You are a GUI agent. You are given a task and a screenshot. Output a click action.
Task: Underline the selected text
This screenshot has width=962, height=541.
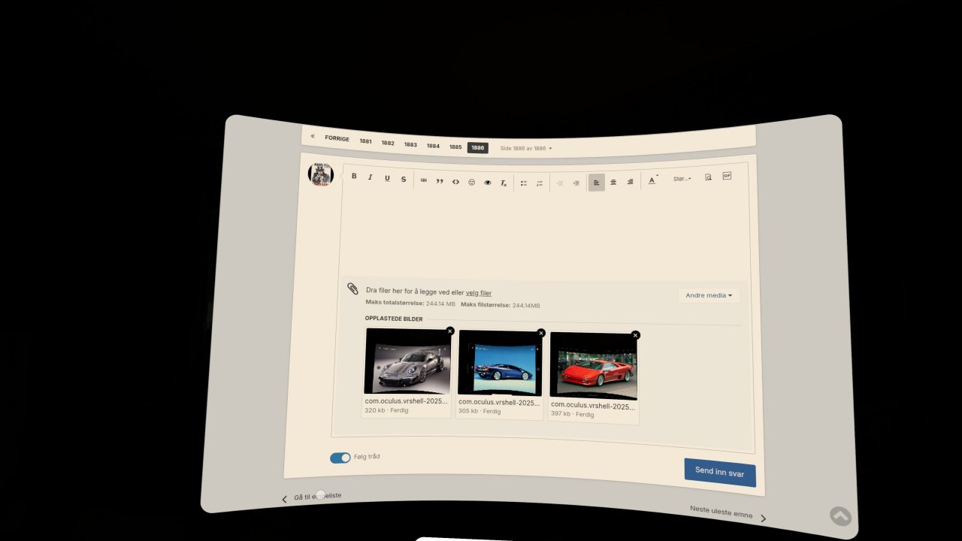[386, 178]
